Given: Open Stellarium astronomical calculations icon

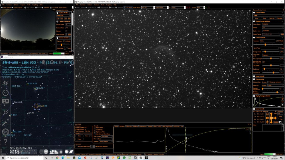Looking at the screenshot, I should 5,132.
